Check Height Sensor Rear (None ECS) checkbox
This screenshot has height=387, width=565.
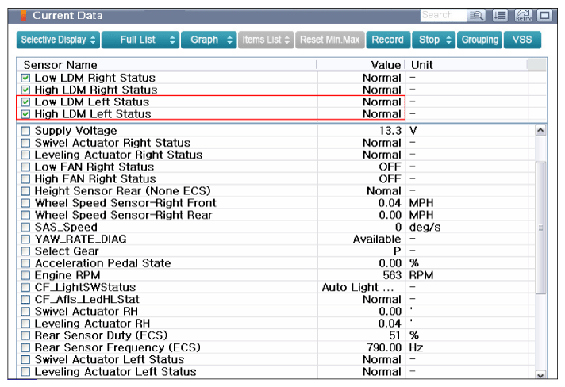pyautogui.click(x=25, y=191)
